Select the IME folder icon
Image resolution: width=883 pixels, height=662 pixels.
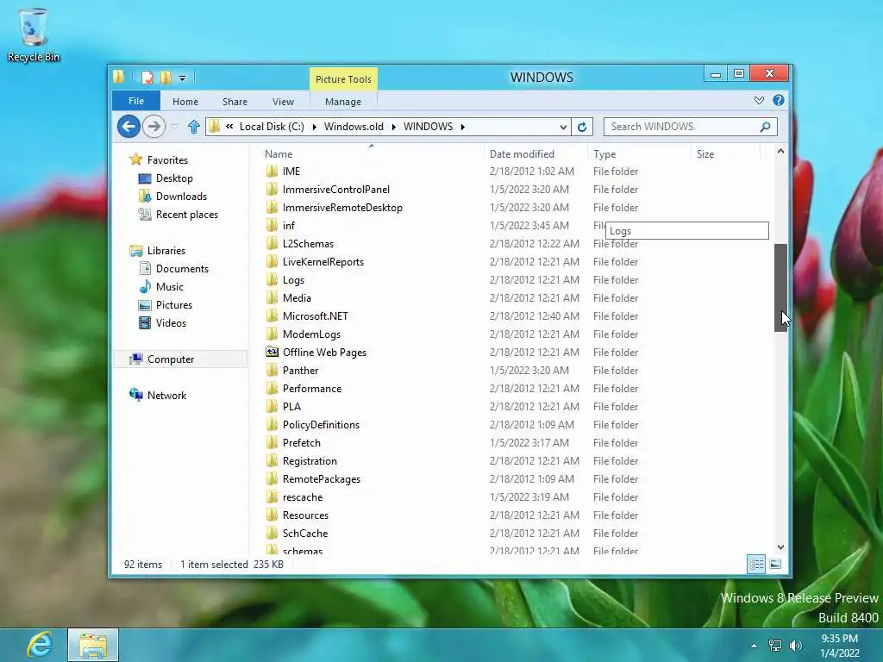(x=272, y=172)
